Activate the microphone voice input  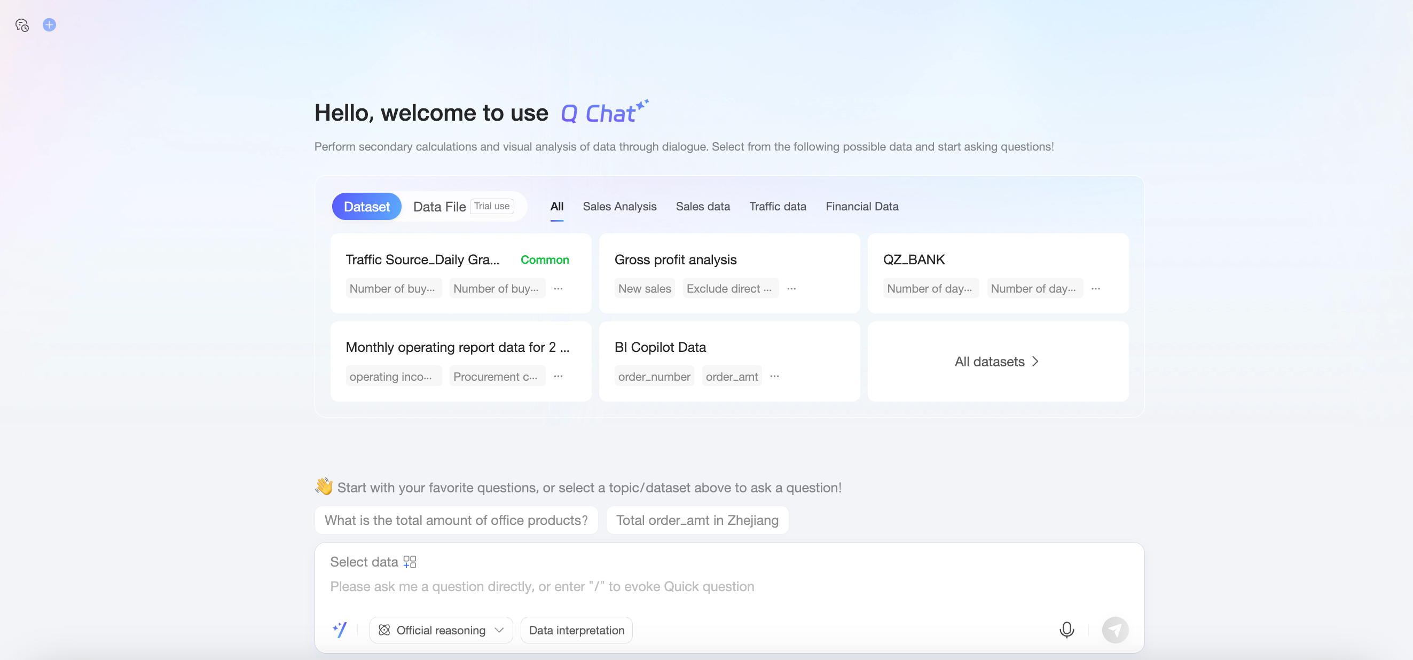point(1066,630)
